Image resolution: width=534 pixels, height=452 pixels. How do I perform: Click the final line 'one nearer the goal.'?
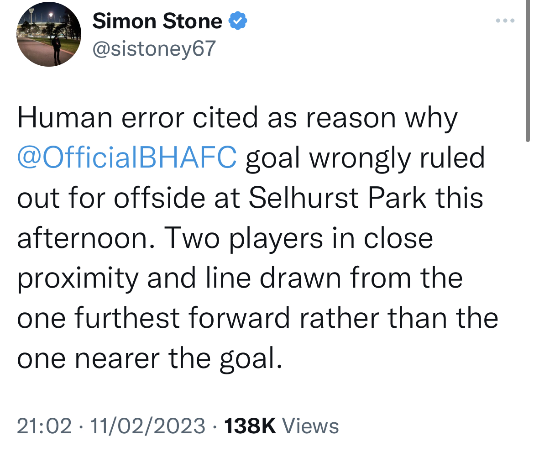tap(150, 358)
